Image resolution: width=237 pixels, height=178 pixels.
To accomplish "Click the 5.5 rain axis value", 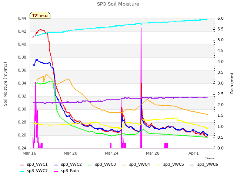I will 221,29.
